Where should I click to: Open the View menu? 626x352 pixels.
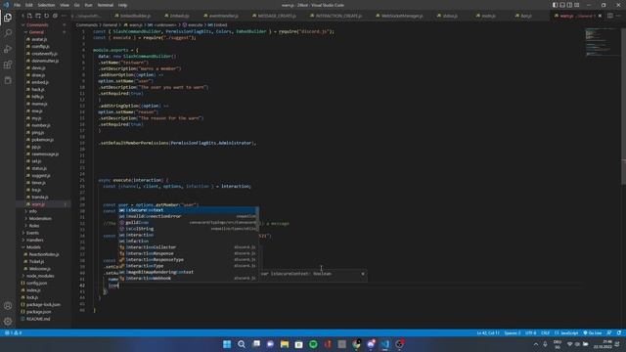coord(65,5)
